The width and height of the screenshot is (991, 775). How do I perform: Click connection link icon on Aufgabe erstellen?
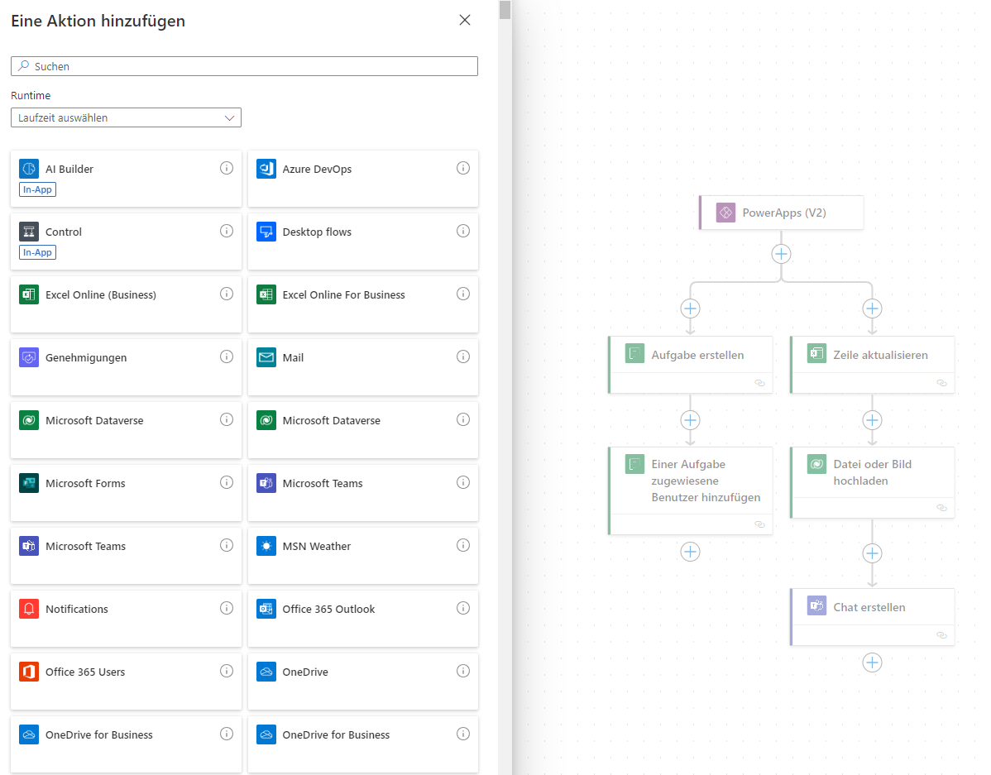coord(759,383)
